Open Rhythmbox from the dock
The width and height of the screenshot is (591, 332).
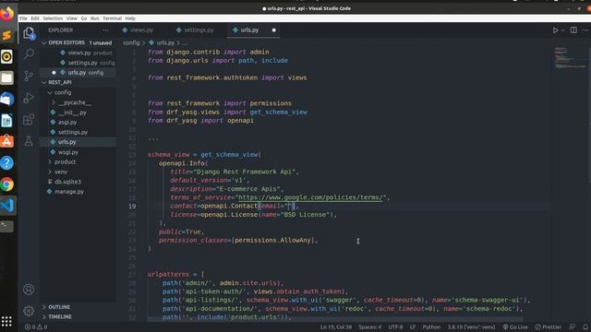pos(6,57)
